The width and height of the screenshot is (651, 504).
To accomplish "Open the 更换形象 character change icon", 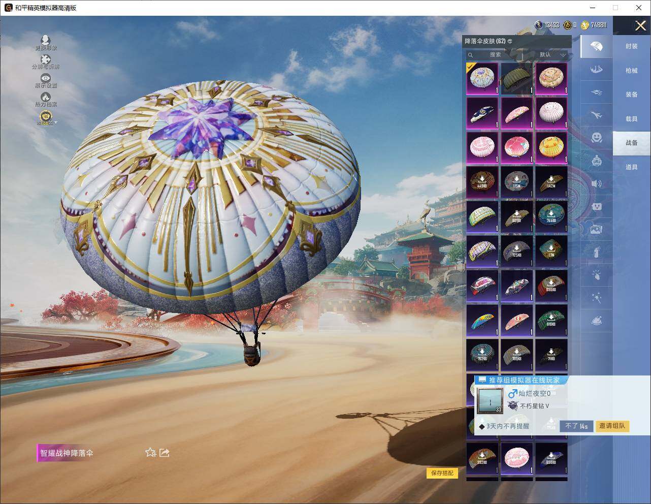I will click(46, 42).
